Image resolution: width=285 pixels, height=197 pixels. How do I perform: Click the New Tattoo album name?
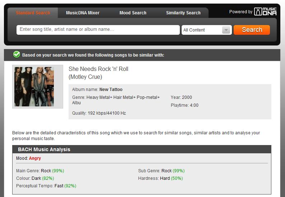coord(111,90)
